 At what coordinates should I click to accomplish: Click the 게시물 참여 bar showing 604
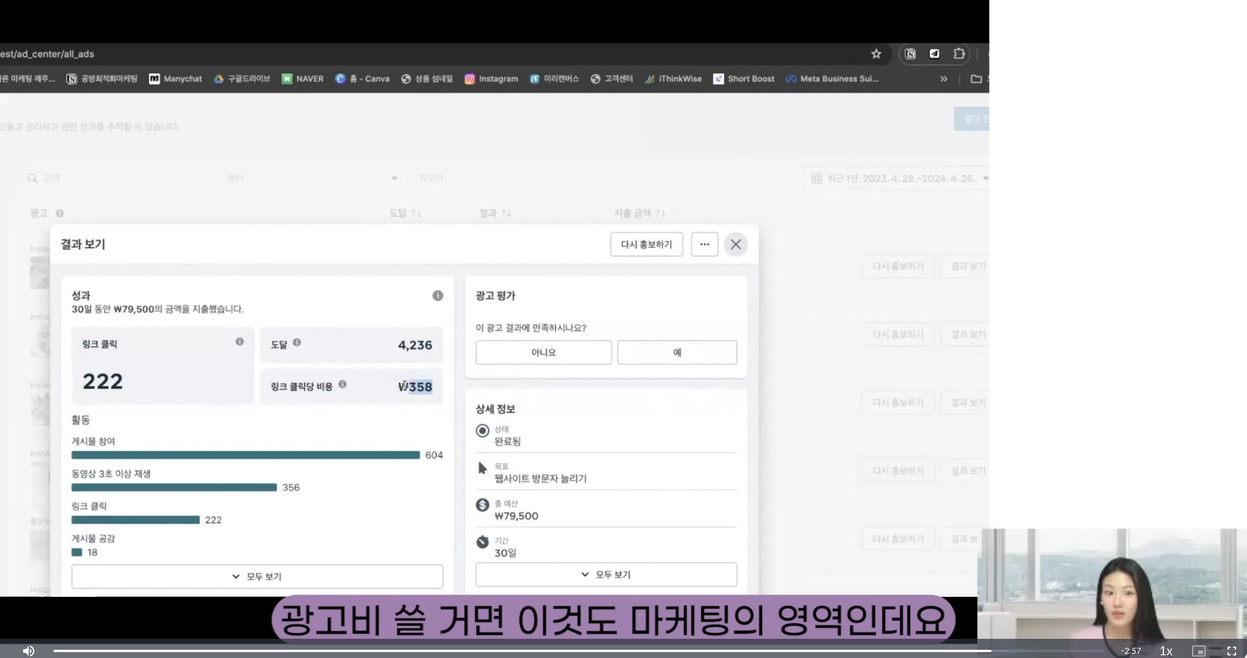point(246,455)
